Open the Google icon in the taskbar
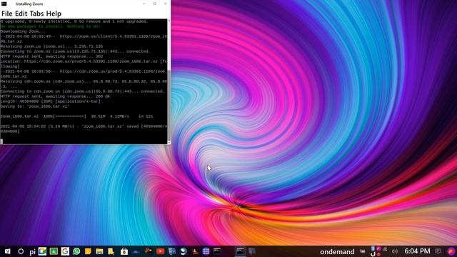Viewport: 457px width, 257px height. pyautogui.click(x=65, y=251)
